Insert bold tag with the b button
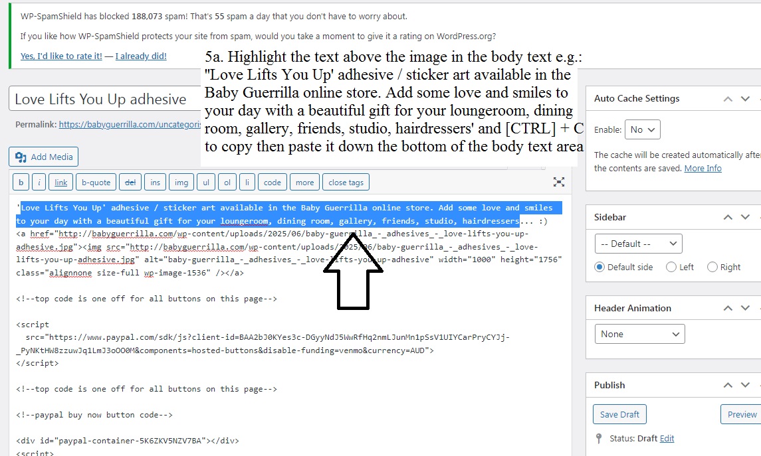761x456 pixels. pos(21,183)
